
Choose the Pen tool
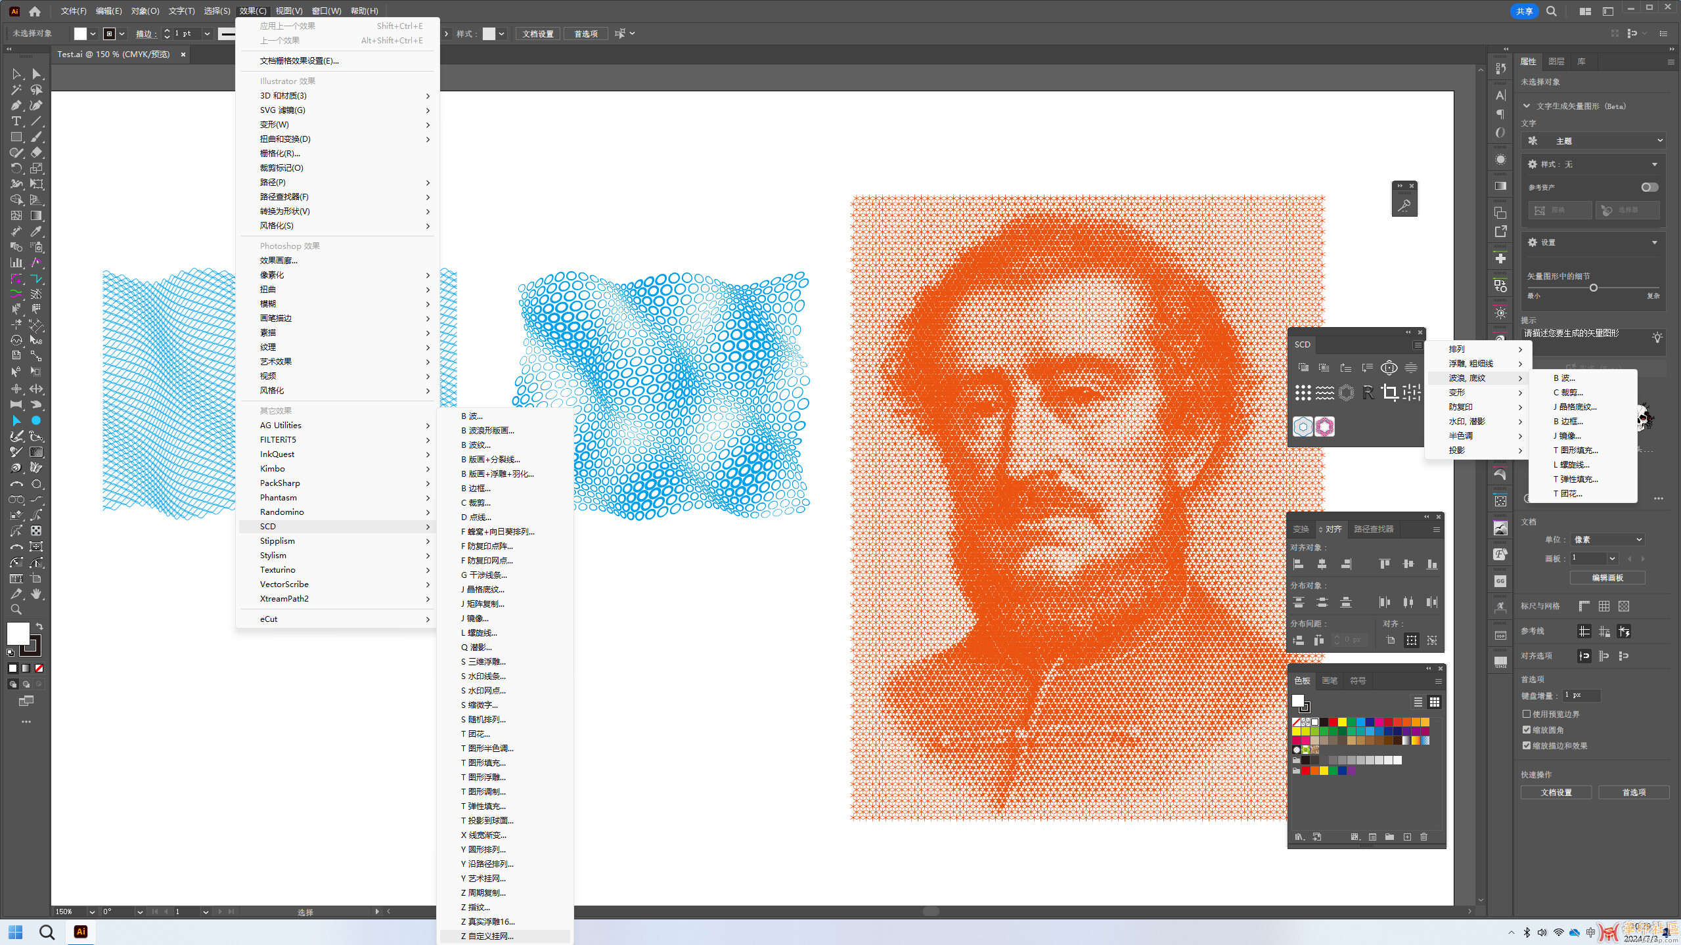point(16,106)
